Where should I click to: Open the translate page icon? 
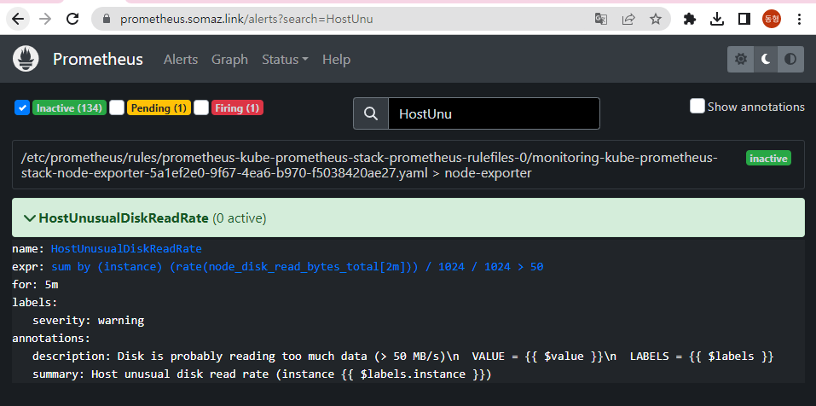(600, 20)
